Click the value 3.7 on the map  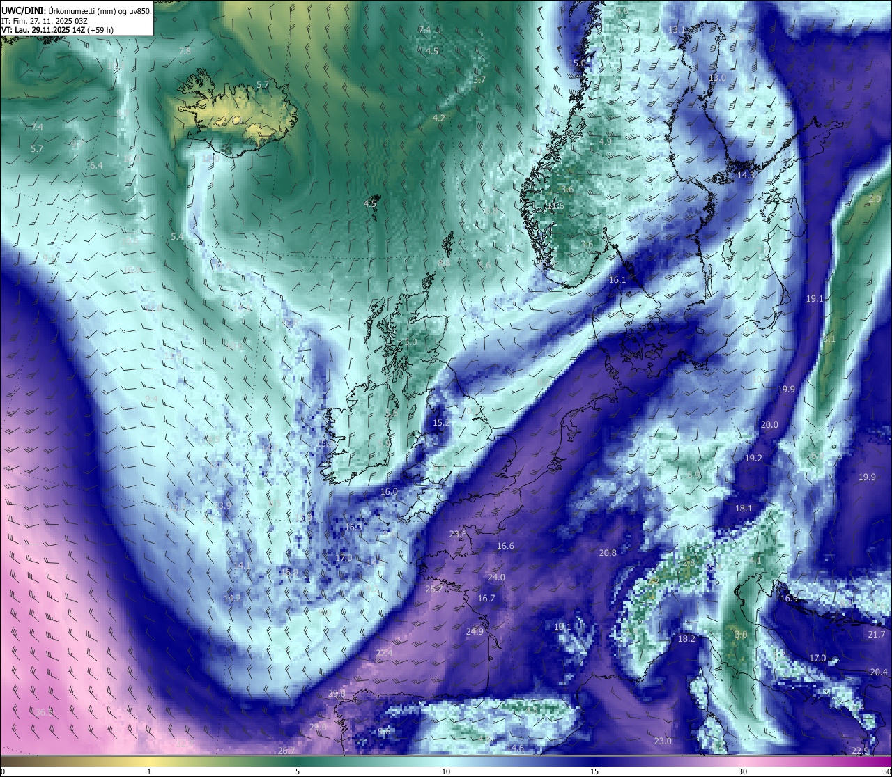(x=479, y=80)
